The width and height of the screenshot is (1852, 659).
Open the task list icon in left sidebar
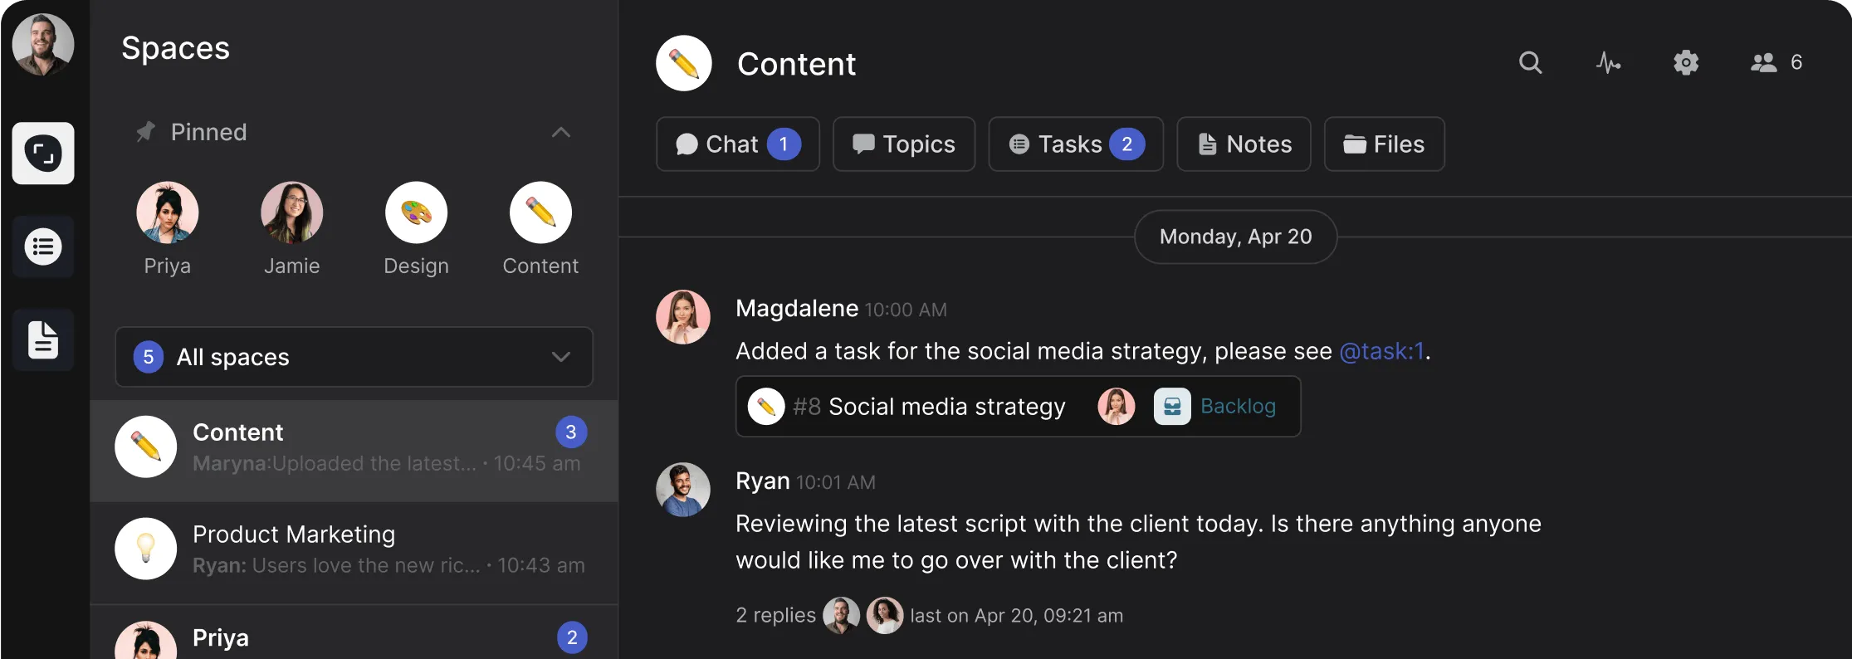click(43, 247)
